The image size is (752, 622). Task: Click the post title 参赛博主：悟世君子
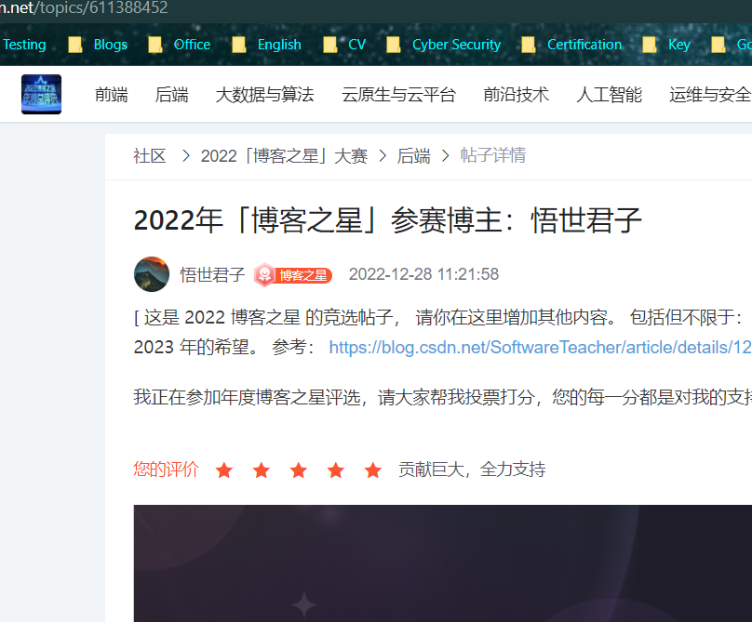click(x=387, y=220)
